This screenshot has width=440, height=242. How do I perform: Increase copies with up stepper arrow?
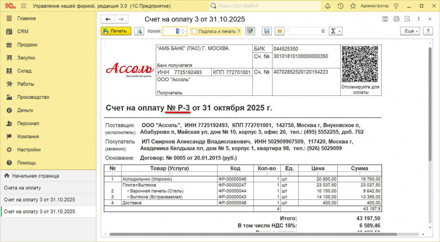[x=183, y=29]
